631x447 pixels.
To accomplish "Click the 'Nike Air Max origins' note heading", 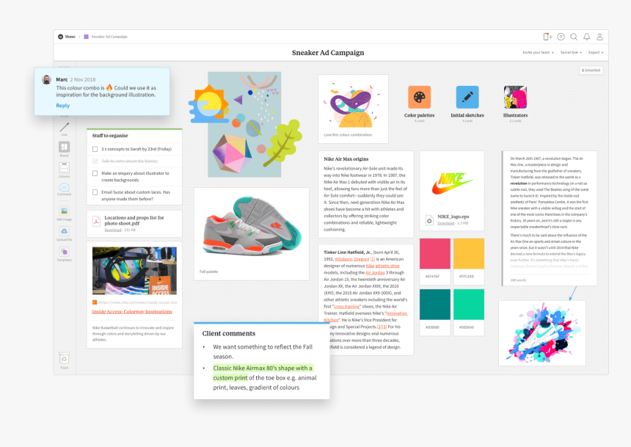I will [346, 159].
